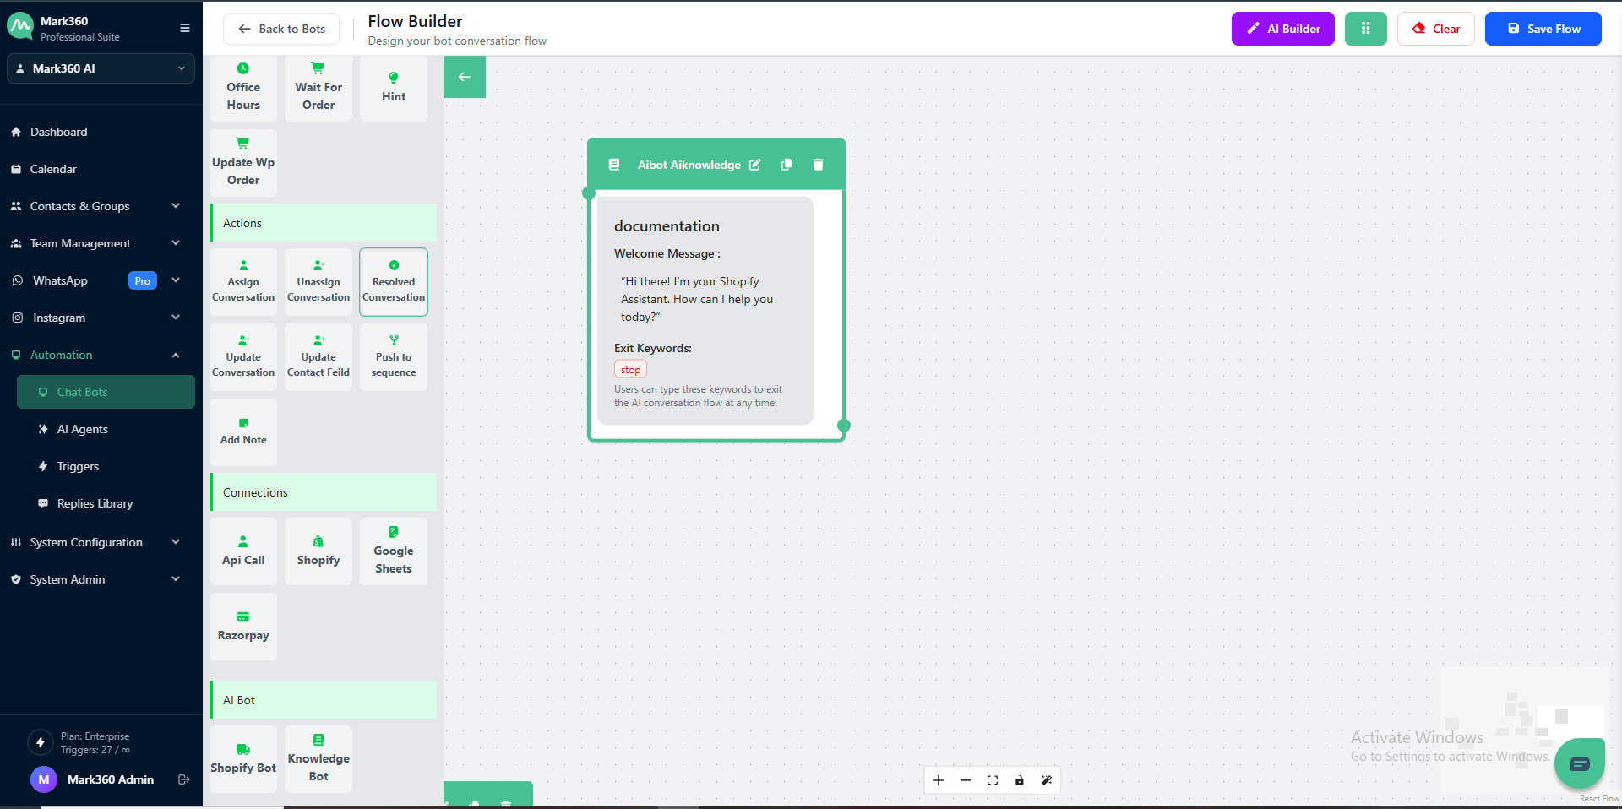This screenshot has height=809, width=1622.
Task: Expand the WhatsApp submenu
Action: click(x=176, y=280)
